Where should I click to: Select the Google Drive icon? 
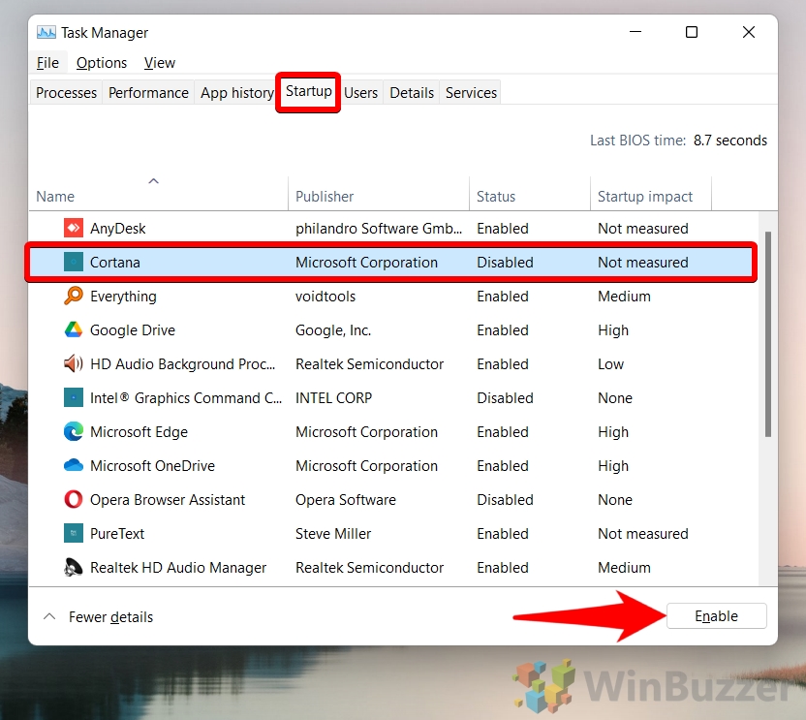[74, 330]
